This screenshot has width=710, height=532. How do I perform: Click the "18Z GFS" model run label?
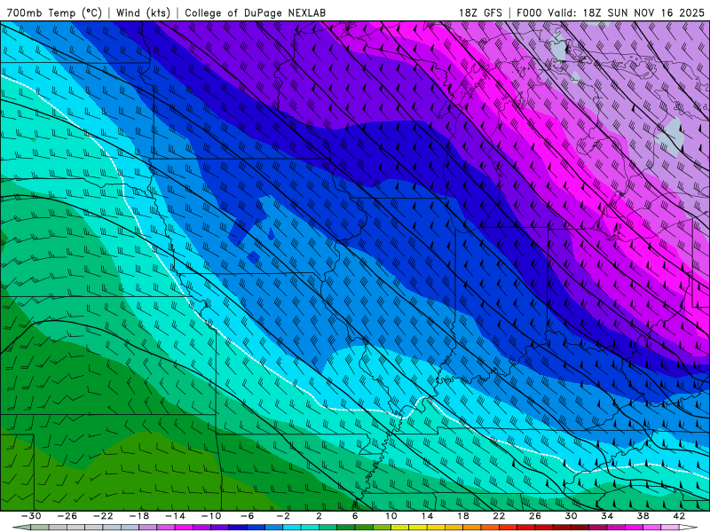[480, 12]
